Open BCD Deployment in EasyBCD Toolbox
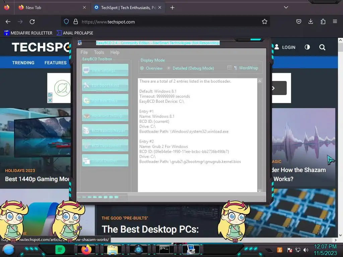 (x=105, y=145)
